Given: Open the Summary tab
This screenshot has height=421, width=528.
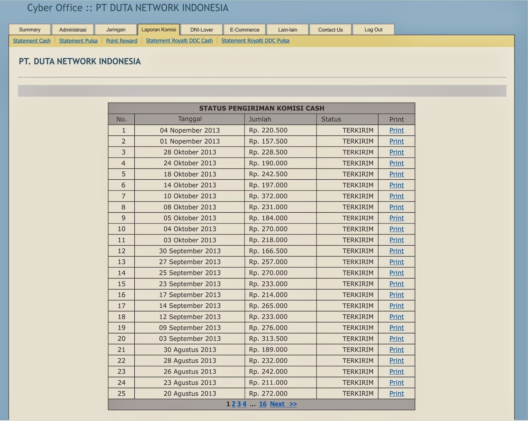Looking at the screenshot, I should point(30,30).
